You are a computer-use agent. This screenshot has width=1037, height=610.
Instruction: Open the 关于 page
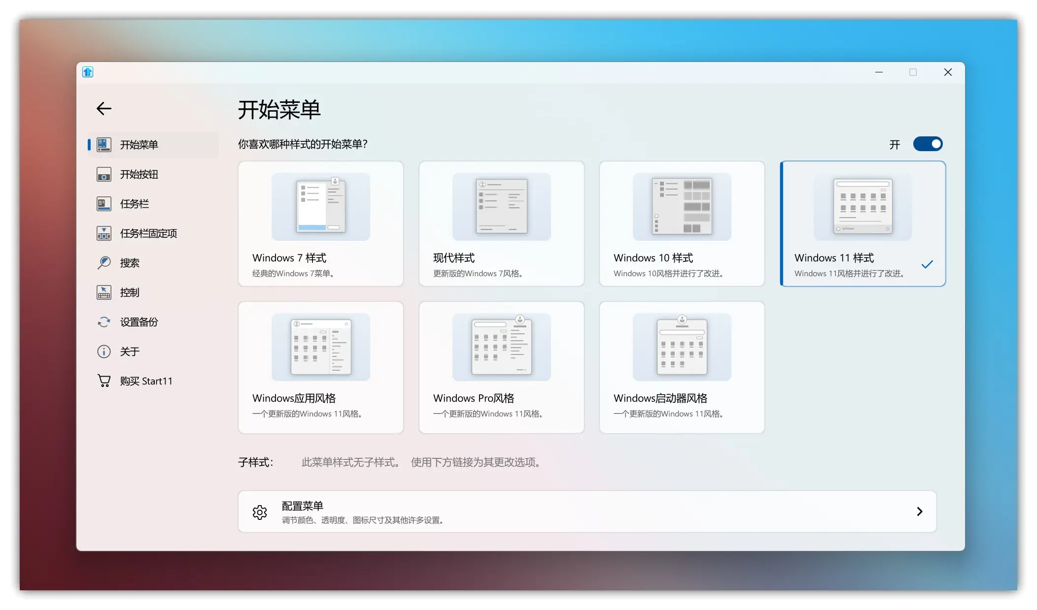(x=153, y=352)
